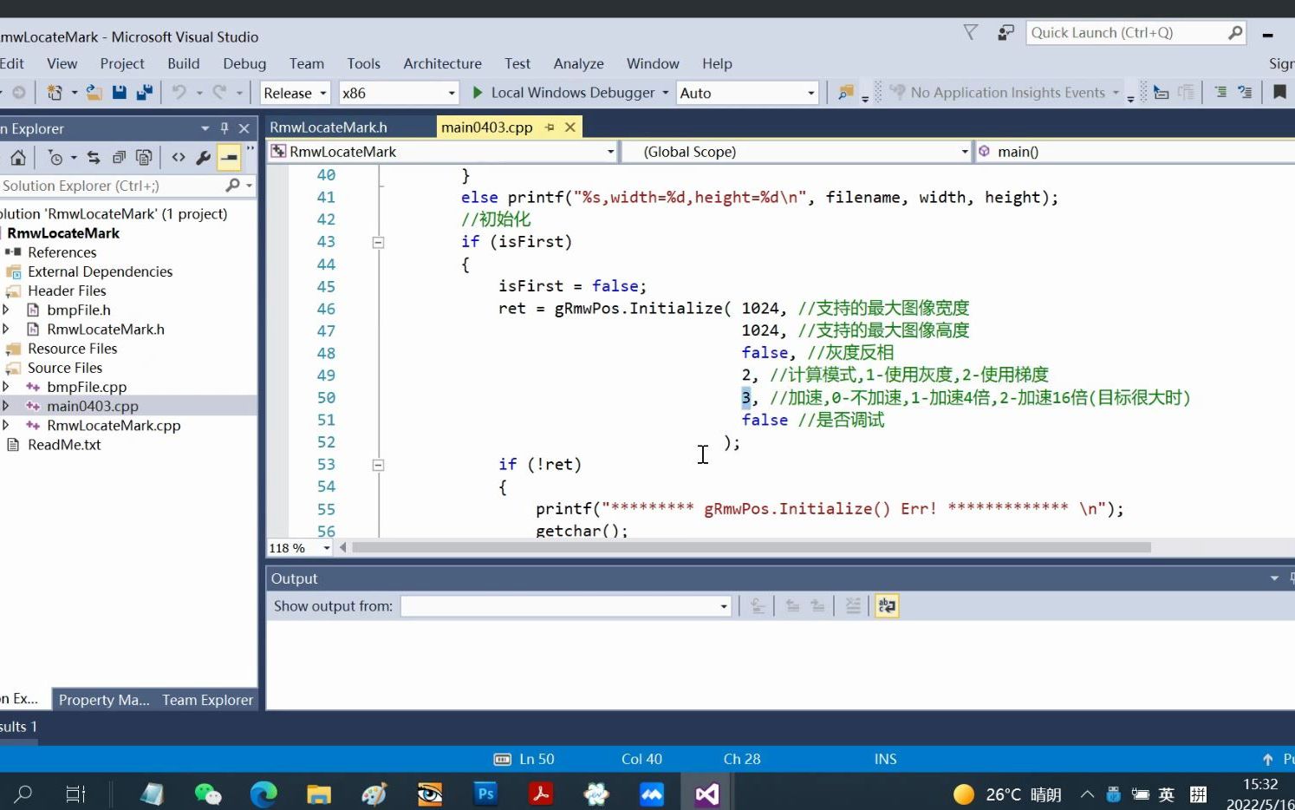Click the send feedback icon
Screen dimensions: 1295x810
coord(1005,32)
